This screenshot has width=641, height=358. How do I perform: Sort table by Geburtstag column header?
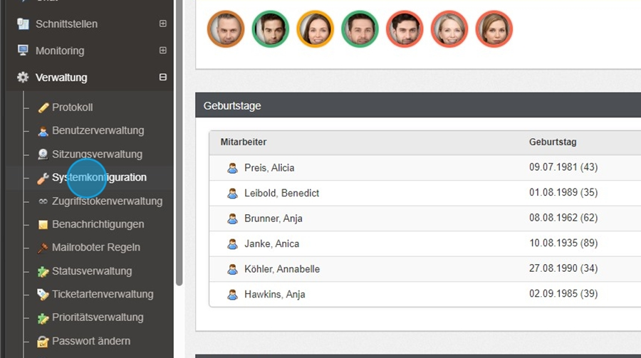[553, 142]
